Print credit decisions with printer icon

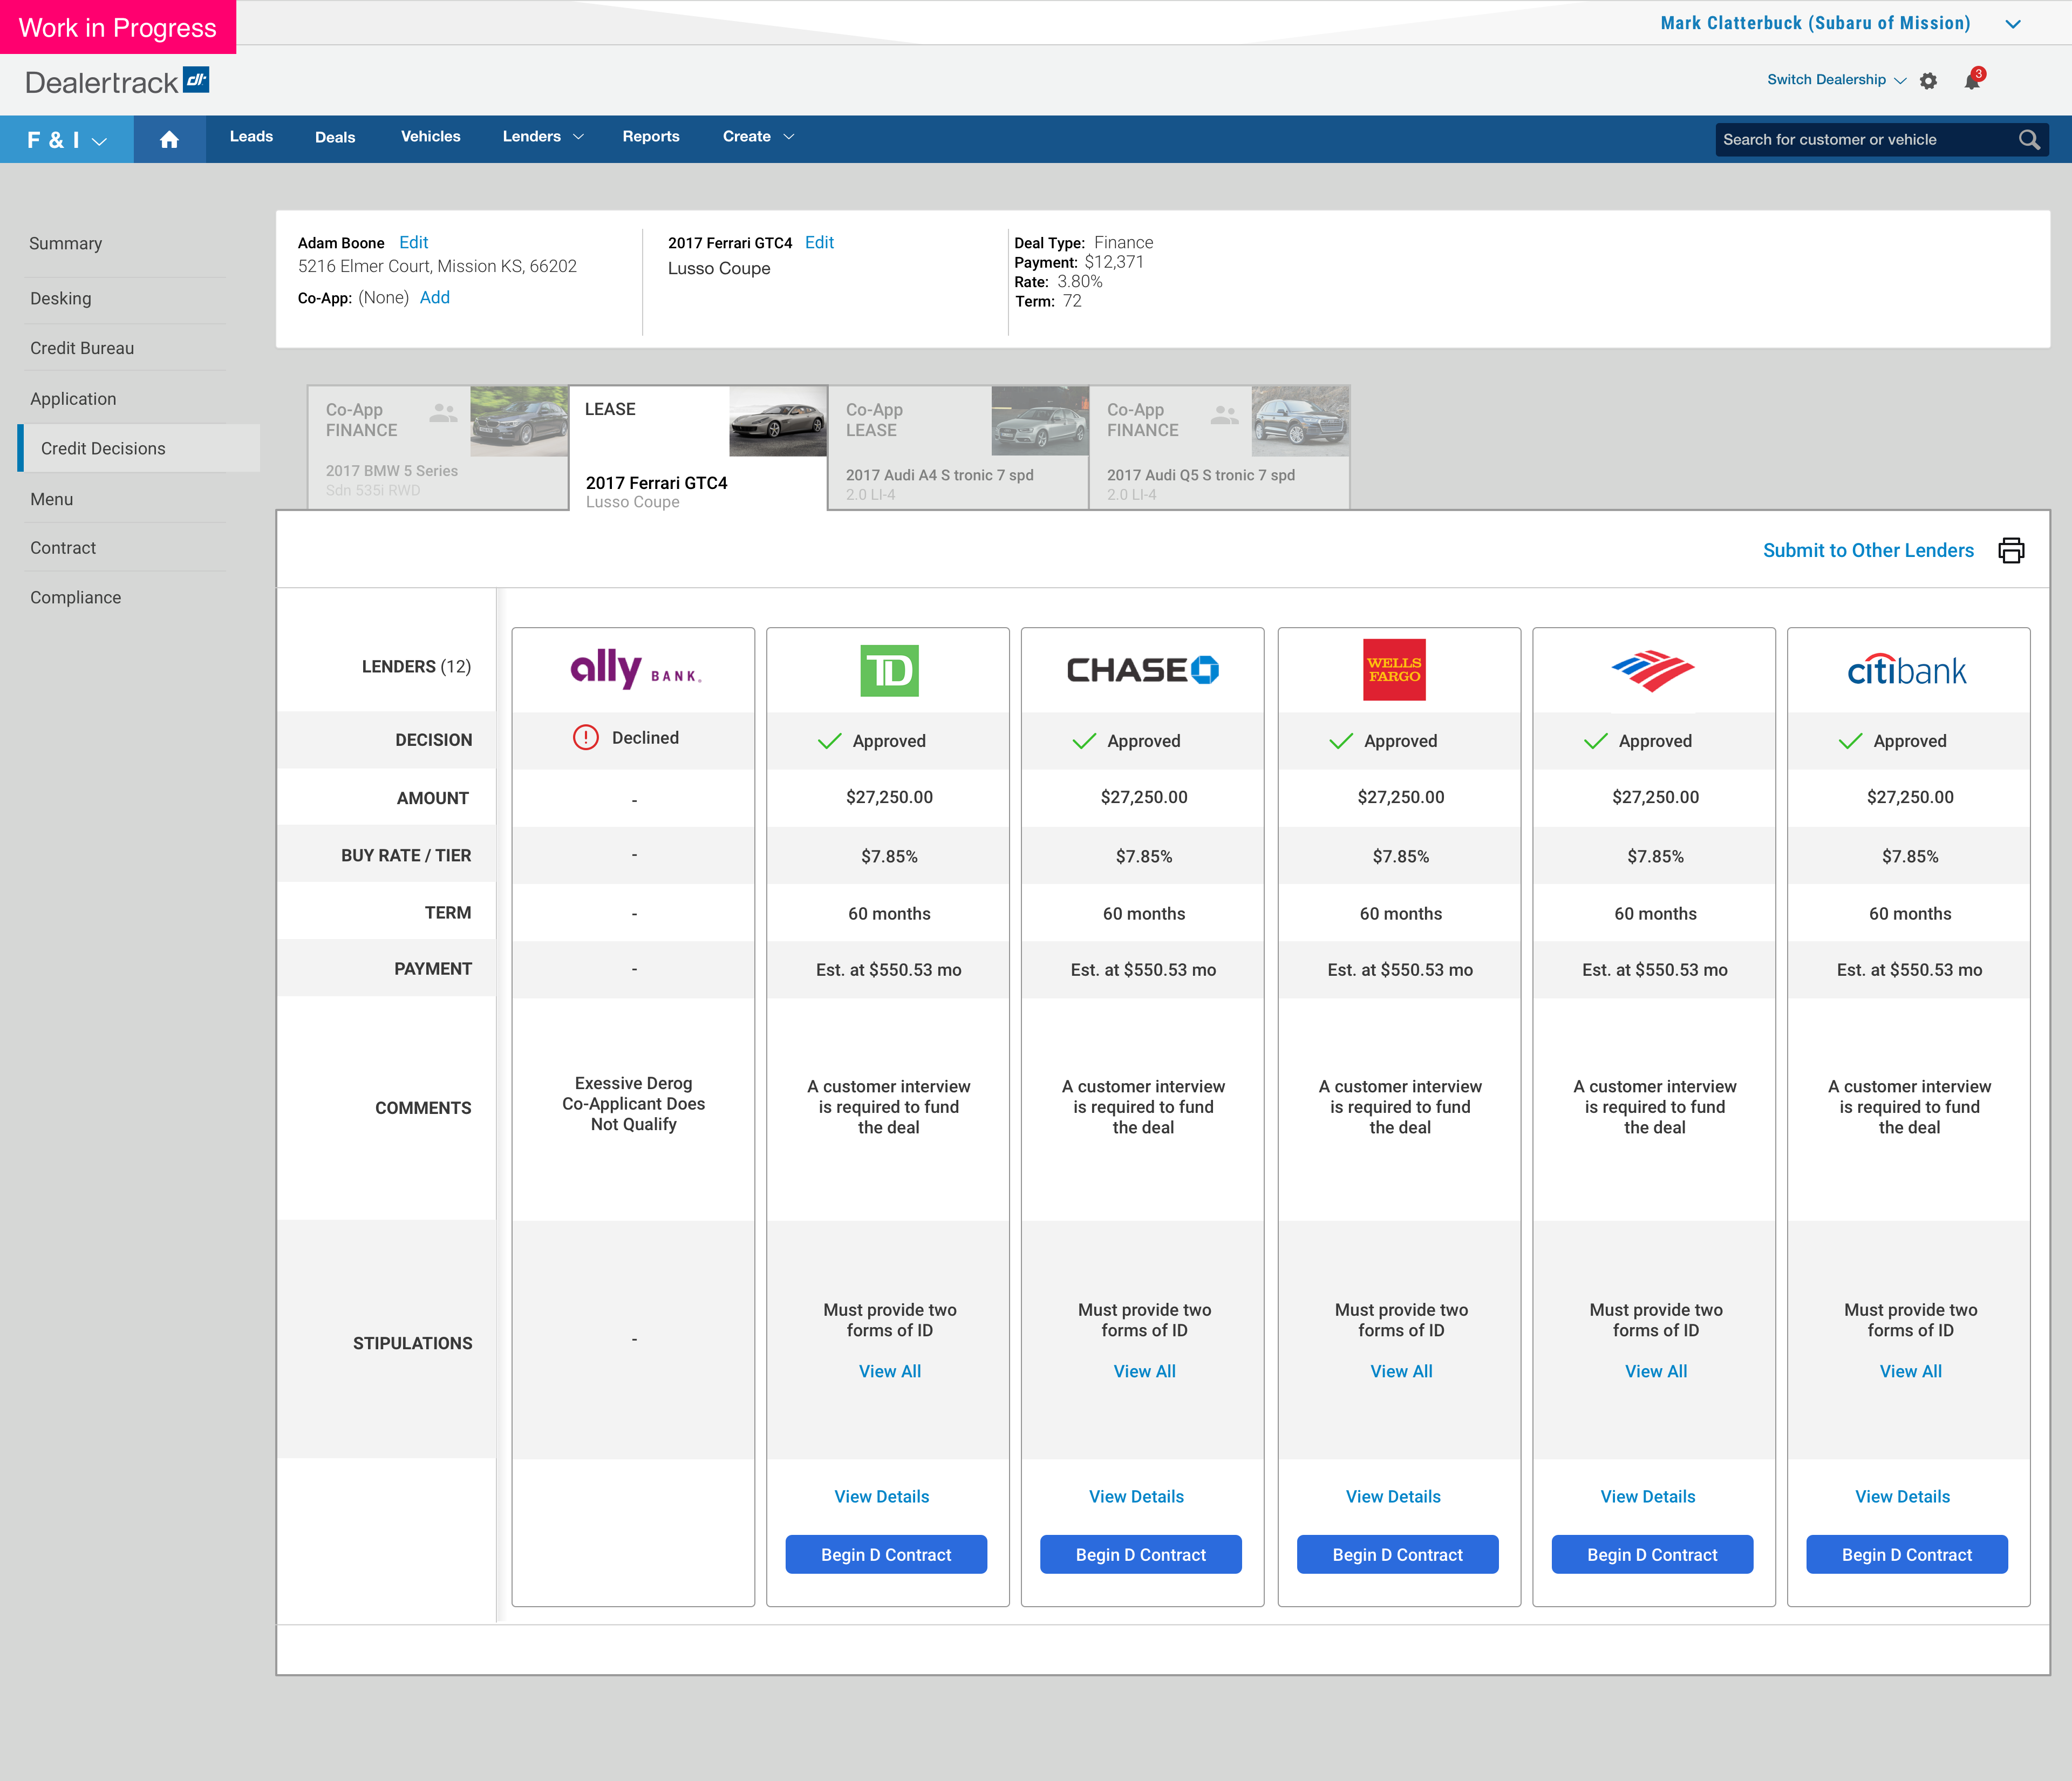click(x=2011, y=550)
